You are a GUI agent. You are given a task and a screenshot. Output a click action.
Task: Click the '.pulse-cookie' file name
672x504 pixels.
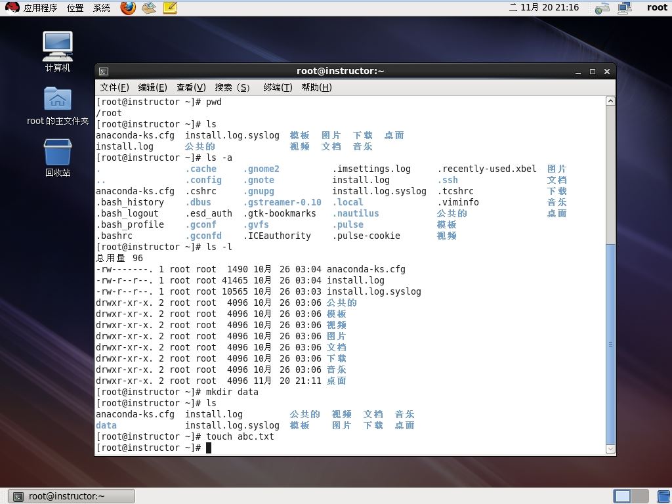click(x=366, y=236)
